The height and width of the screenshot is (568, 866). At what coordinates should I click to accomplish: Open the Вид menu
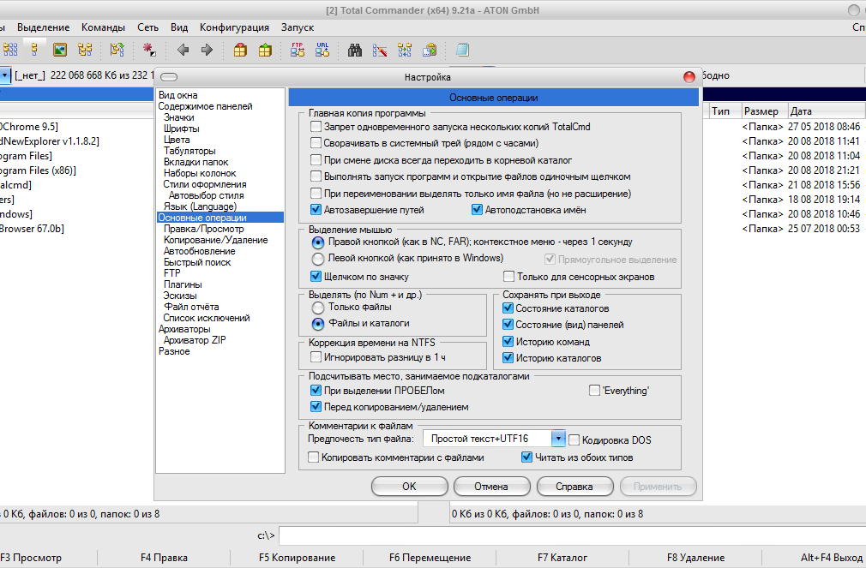click(179, 27)
